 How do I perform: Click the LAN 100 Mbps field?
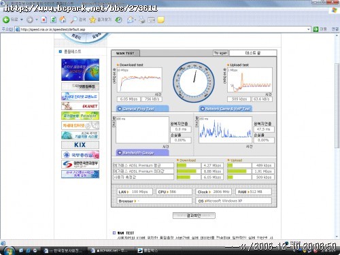coord(135,192)
